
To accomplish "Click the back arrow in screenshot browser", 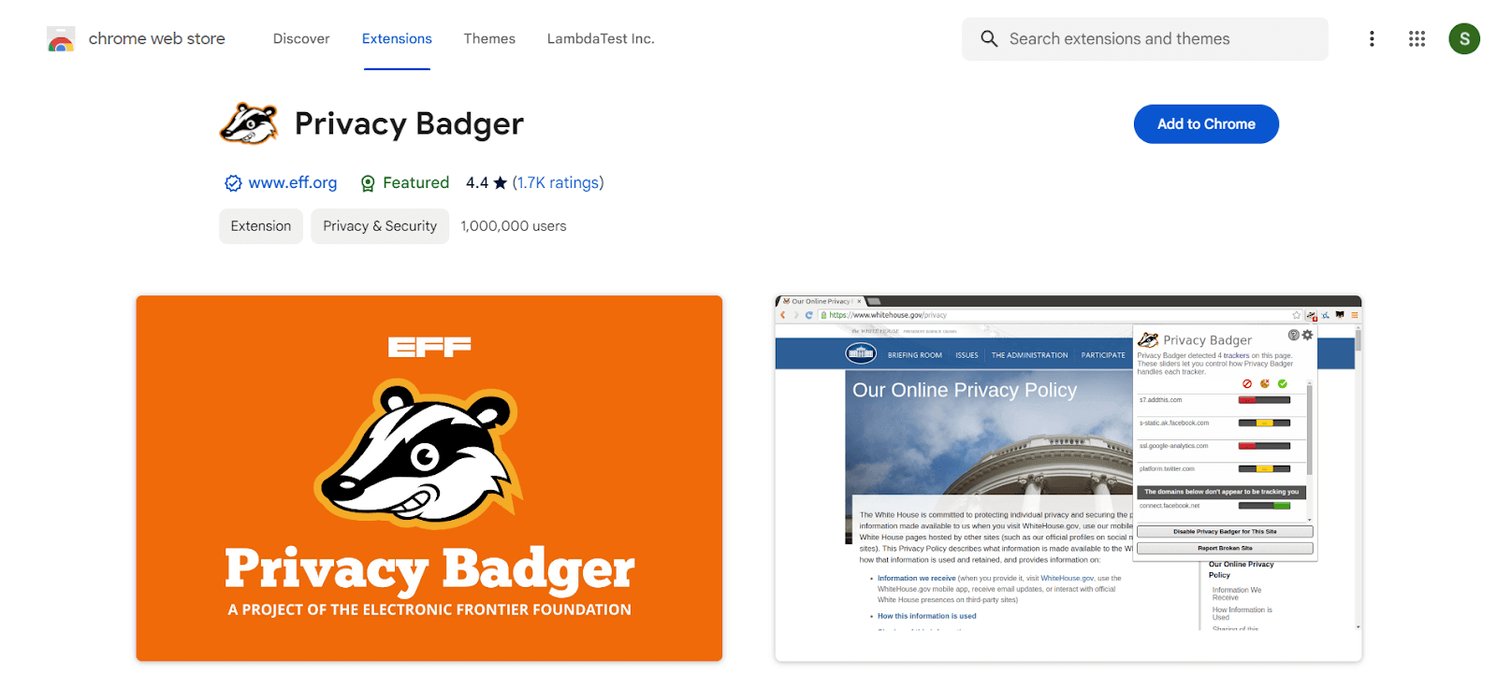I will click(x=783, y=315).
